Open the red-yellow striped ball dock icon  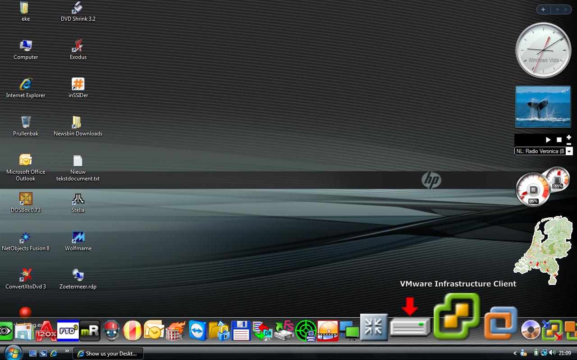(x=133, y=331)
